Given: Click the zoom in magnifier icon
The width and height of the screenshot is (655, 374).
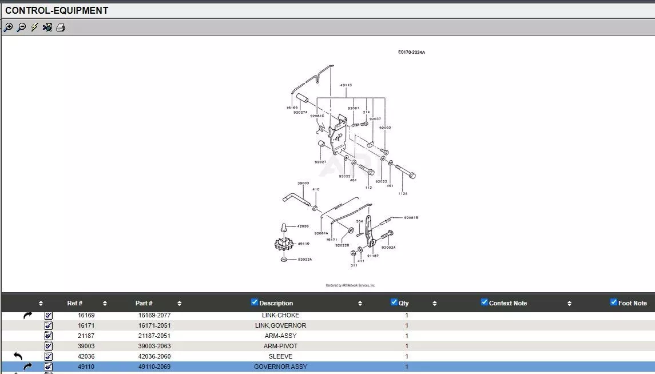Looking at the screenshot, I should point(8,27).
